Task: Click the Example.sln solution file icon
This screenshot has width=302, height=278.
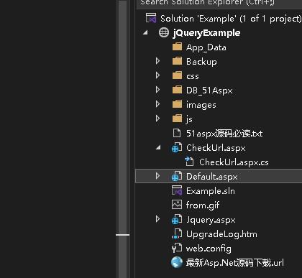Action: click(177, 190)
